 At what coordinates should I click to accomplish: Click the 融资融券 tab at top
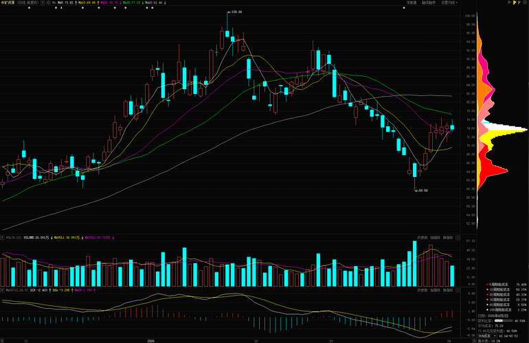click(429, 2)
